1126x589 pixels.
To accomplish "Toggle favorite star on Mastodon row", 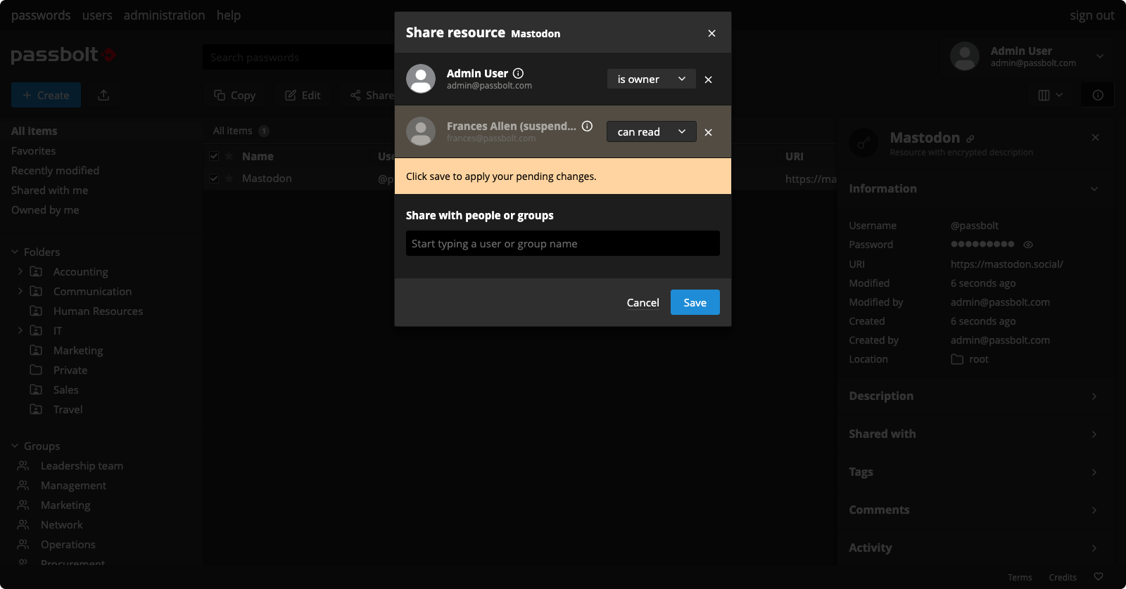I will (x=229, y=178).
